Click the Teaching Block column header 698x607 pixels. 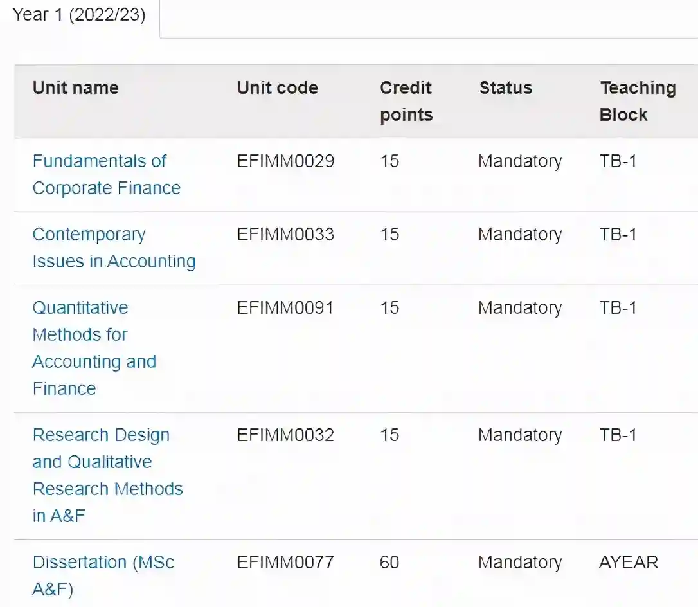[637, 101]
